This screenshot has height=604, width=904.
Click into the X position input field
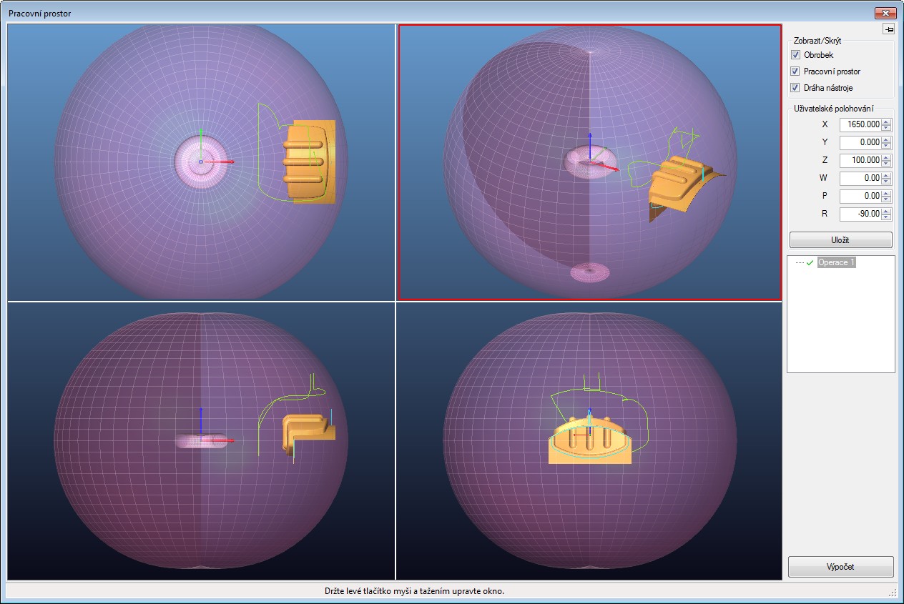pos(860,124)
